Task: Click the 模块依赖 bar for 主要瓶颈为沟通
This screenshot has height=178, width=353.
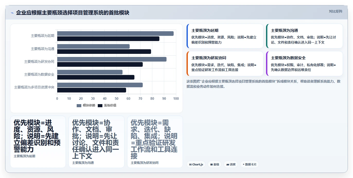Action: coord(93,46)
